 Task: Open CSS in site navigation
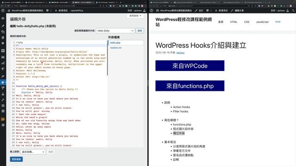tap(247, 22)
